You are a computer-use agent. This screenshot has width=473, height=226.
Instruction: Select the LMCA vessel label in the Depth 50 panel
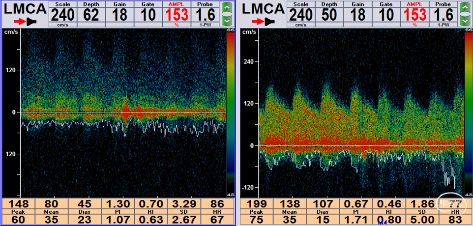coord(264,9)
